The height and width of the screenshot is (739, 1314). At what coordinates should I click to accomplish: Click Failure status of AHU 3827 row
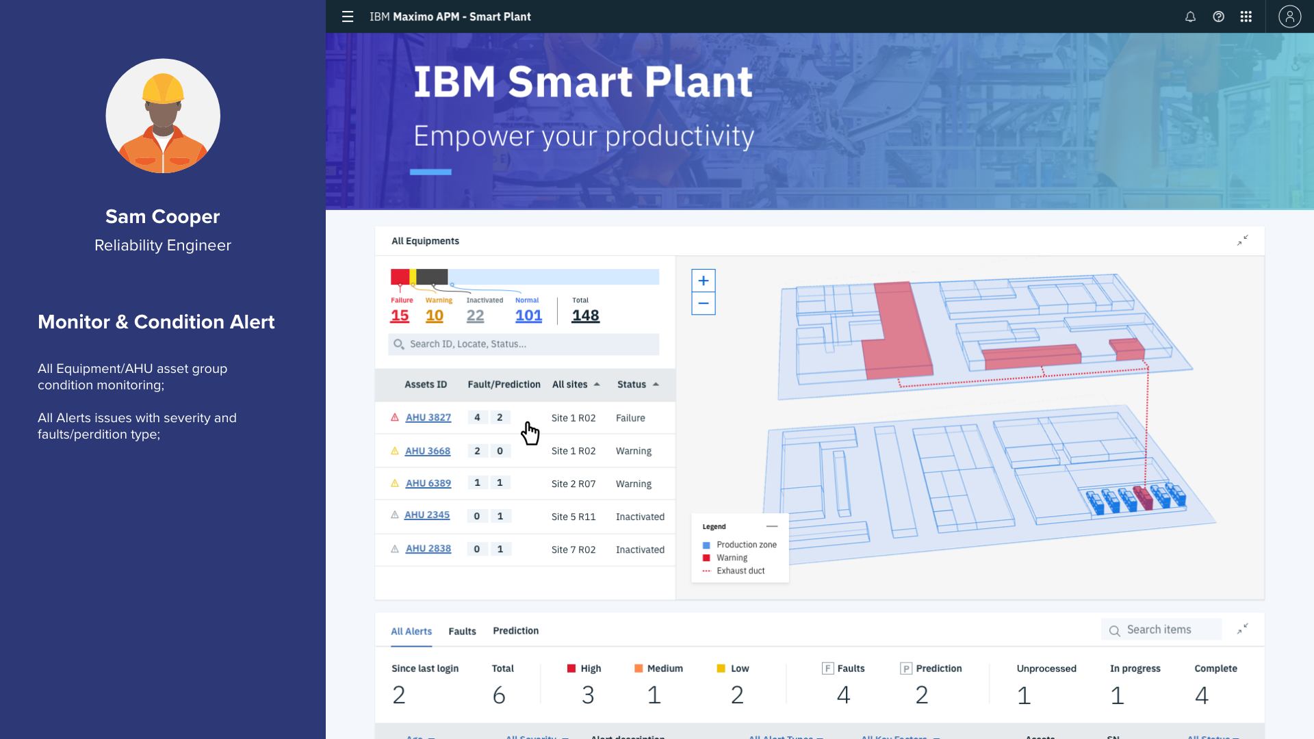tap(630, 418)
